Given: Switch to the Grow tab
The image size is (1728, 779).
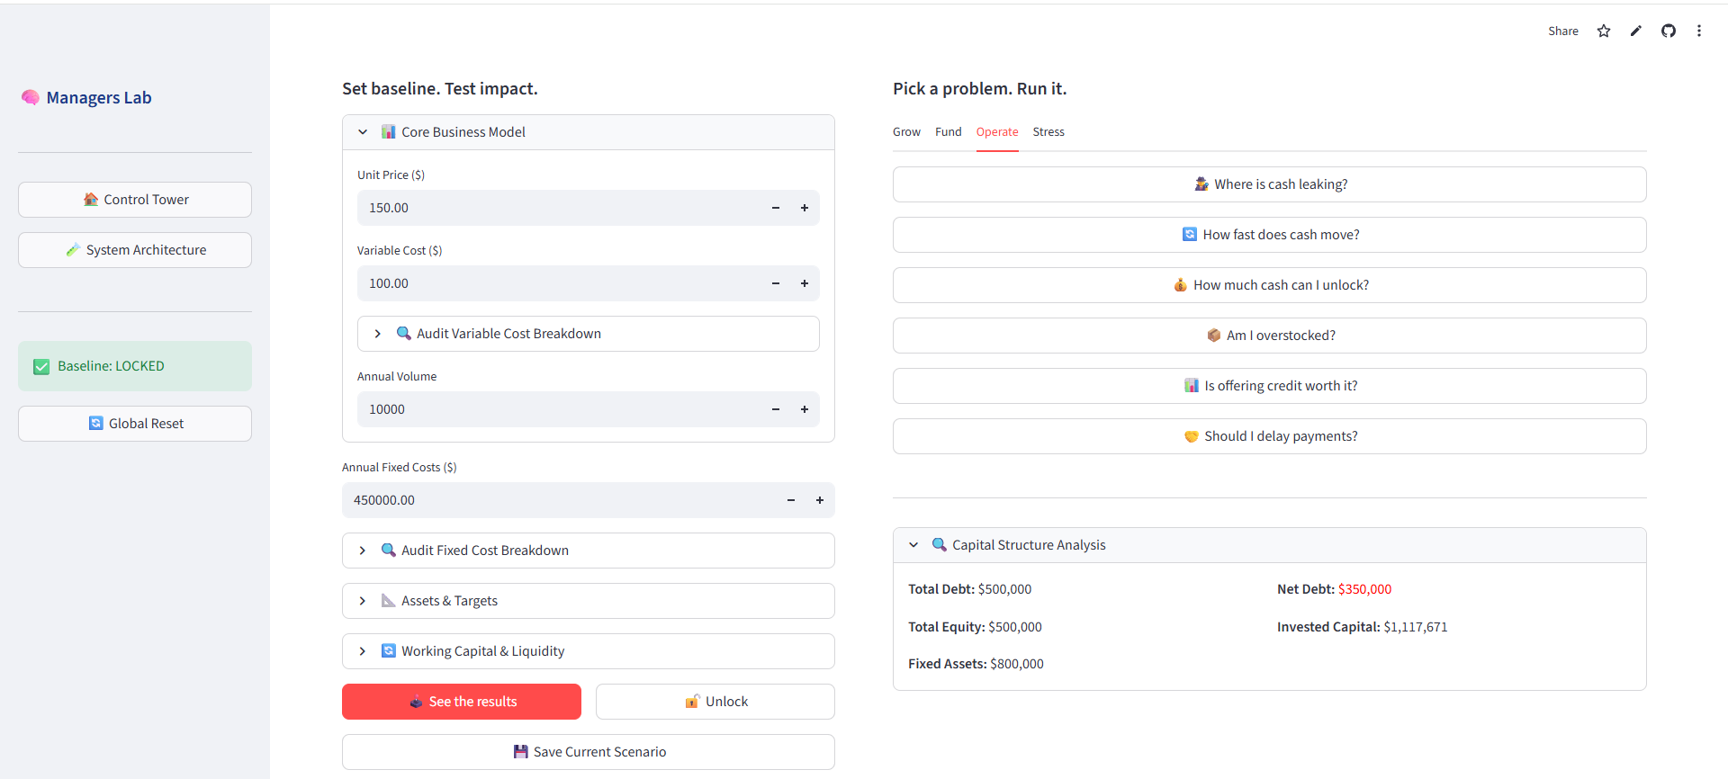Looking at the screenshot, I should [x=906, y=132].
